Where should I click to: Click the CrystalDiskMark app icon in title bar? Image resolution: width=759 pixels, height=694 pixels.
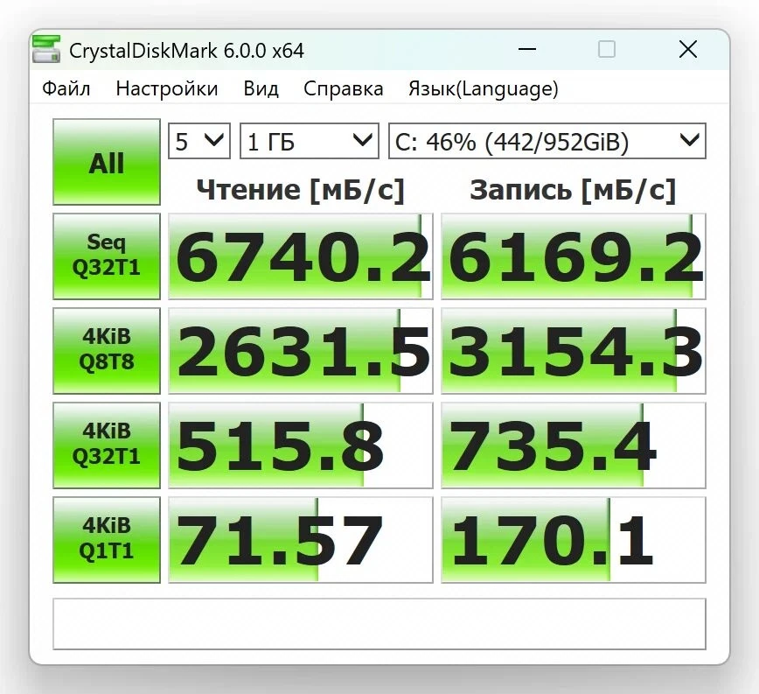pyautogui.click(x=46, y=49)
